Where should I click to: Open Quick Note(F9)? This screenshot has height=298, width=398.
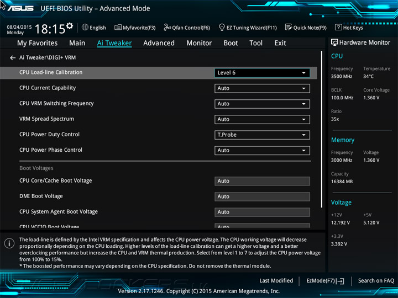coord(310,28)
